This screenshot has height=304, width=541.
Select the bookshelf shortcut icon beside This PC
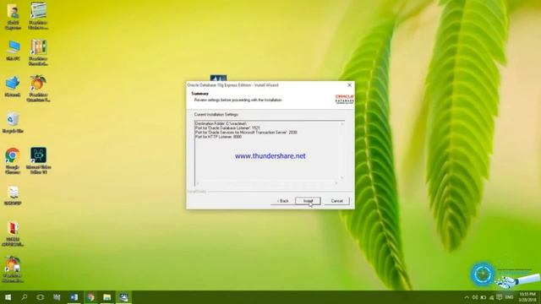tap(38, 52)
